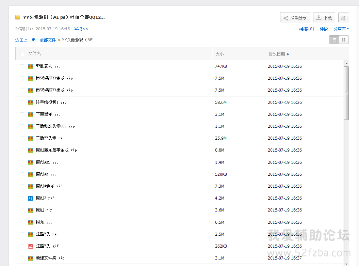Open the 全部文件 breadcrumb link
Viewport: 359px width, 266px height.
coord(48,40)
